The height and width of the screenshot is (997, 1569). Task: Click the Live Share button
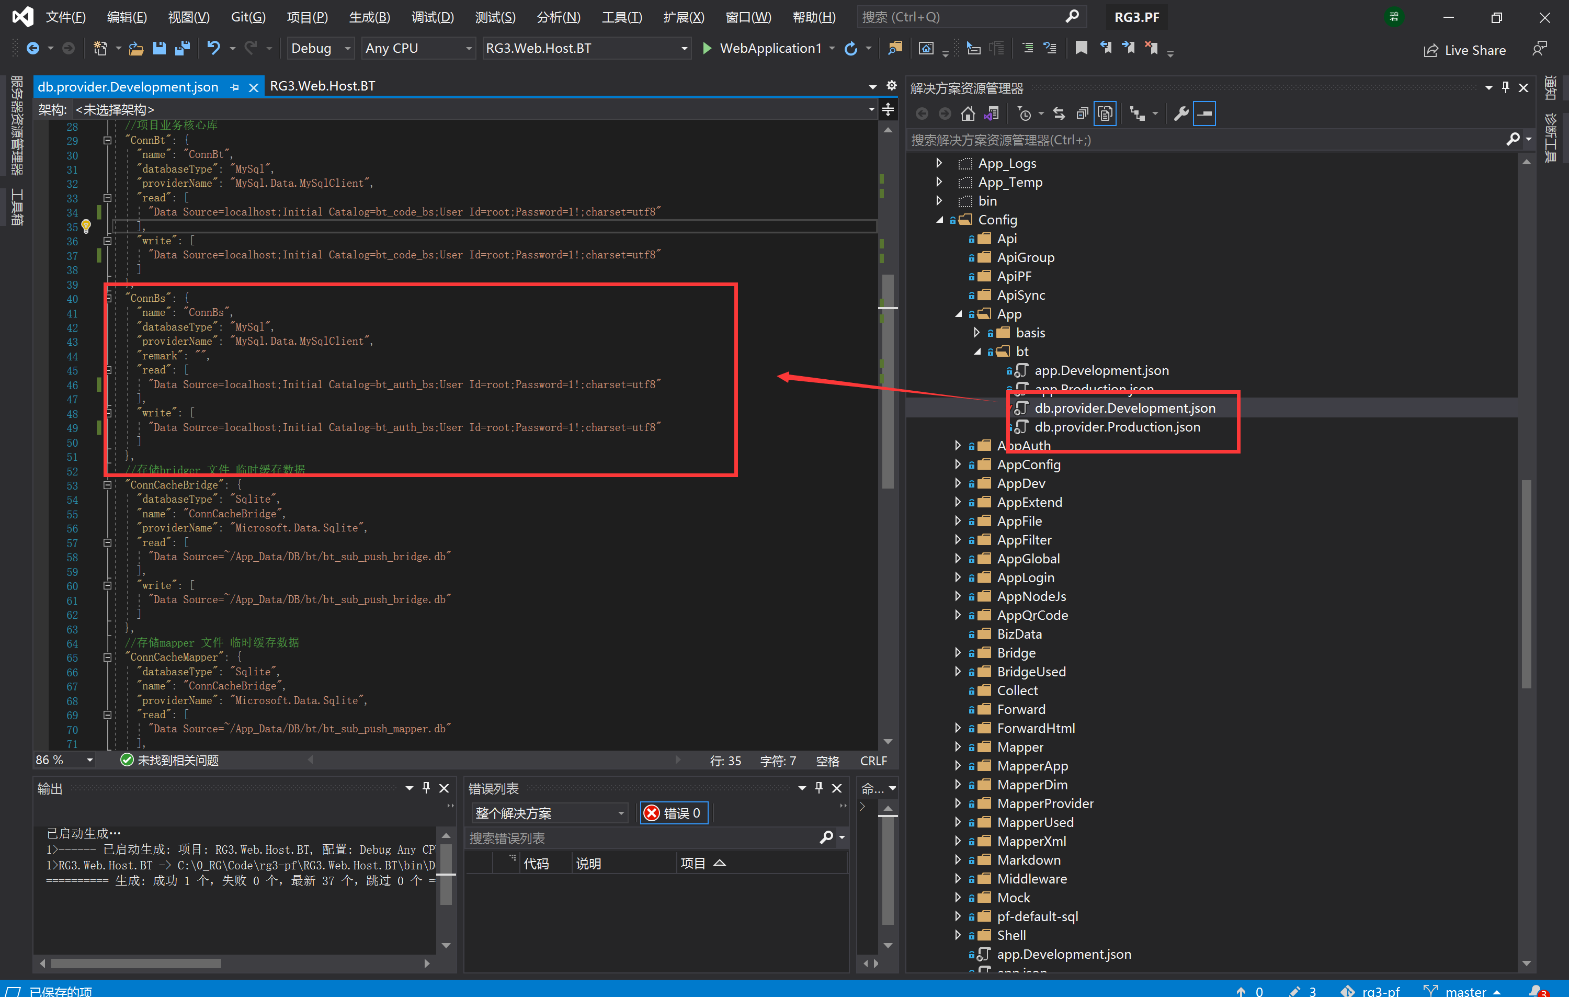[1465, 50]
